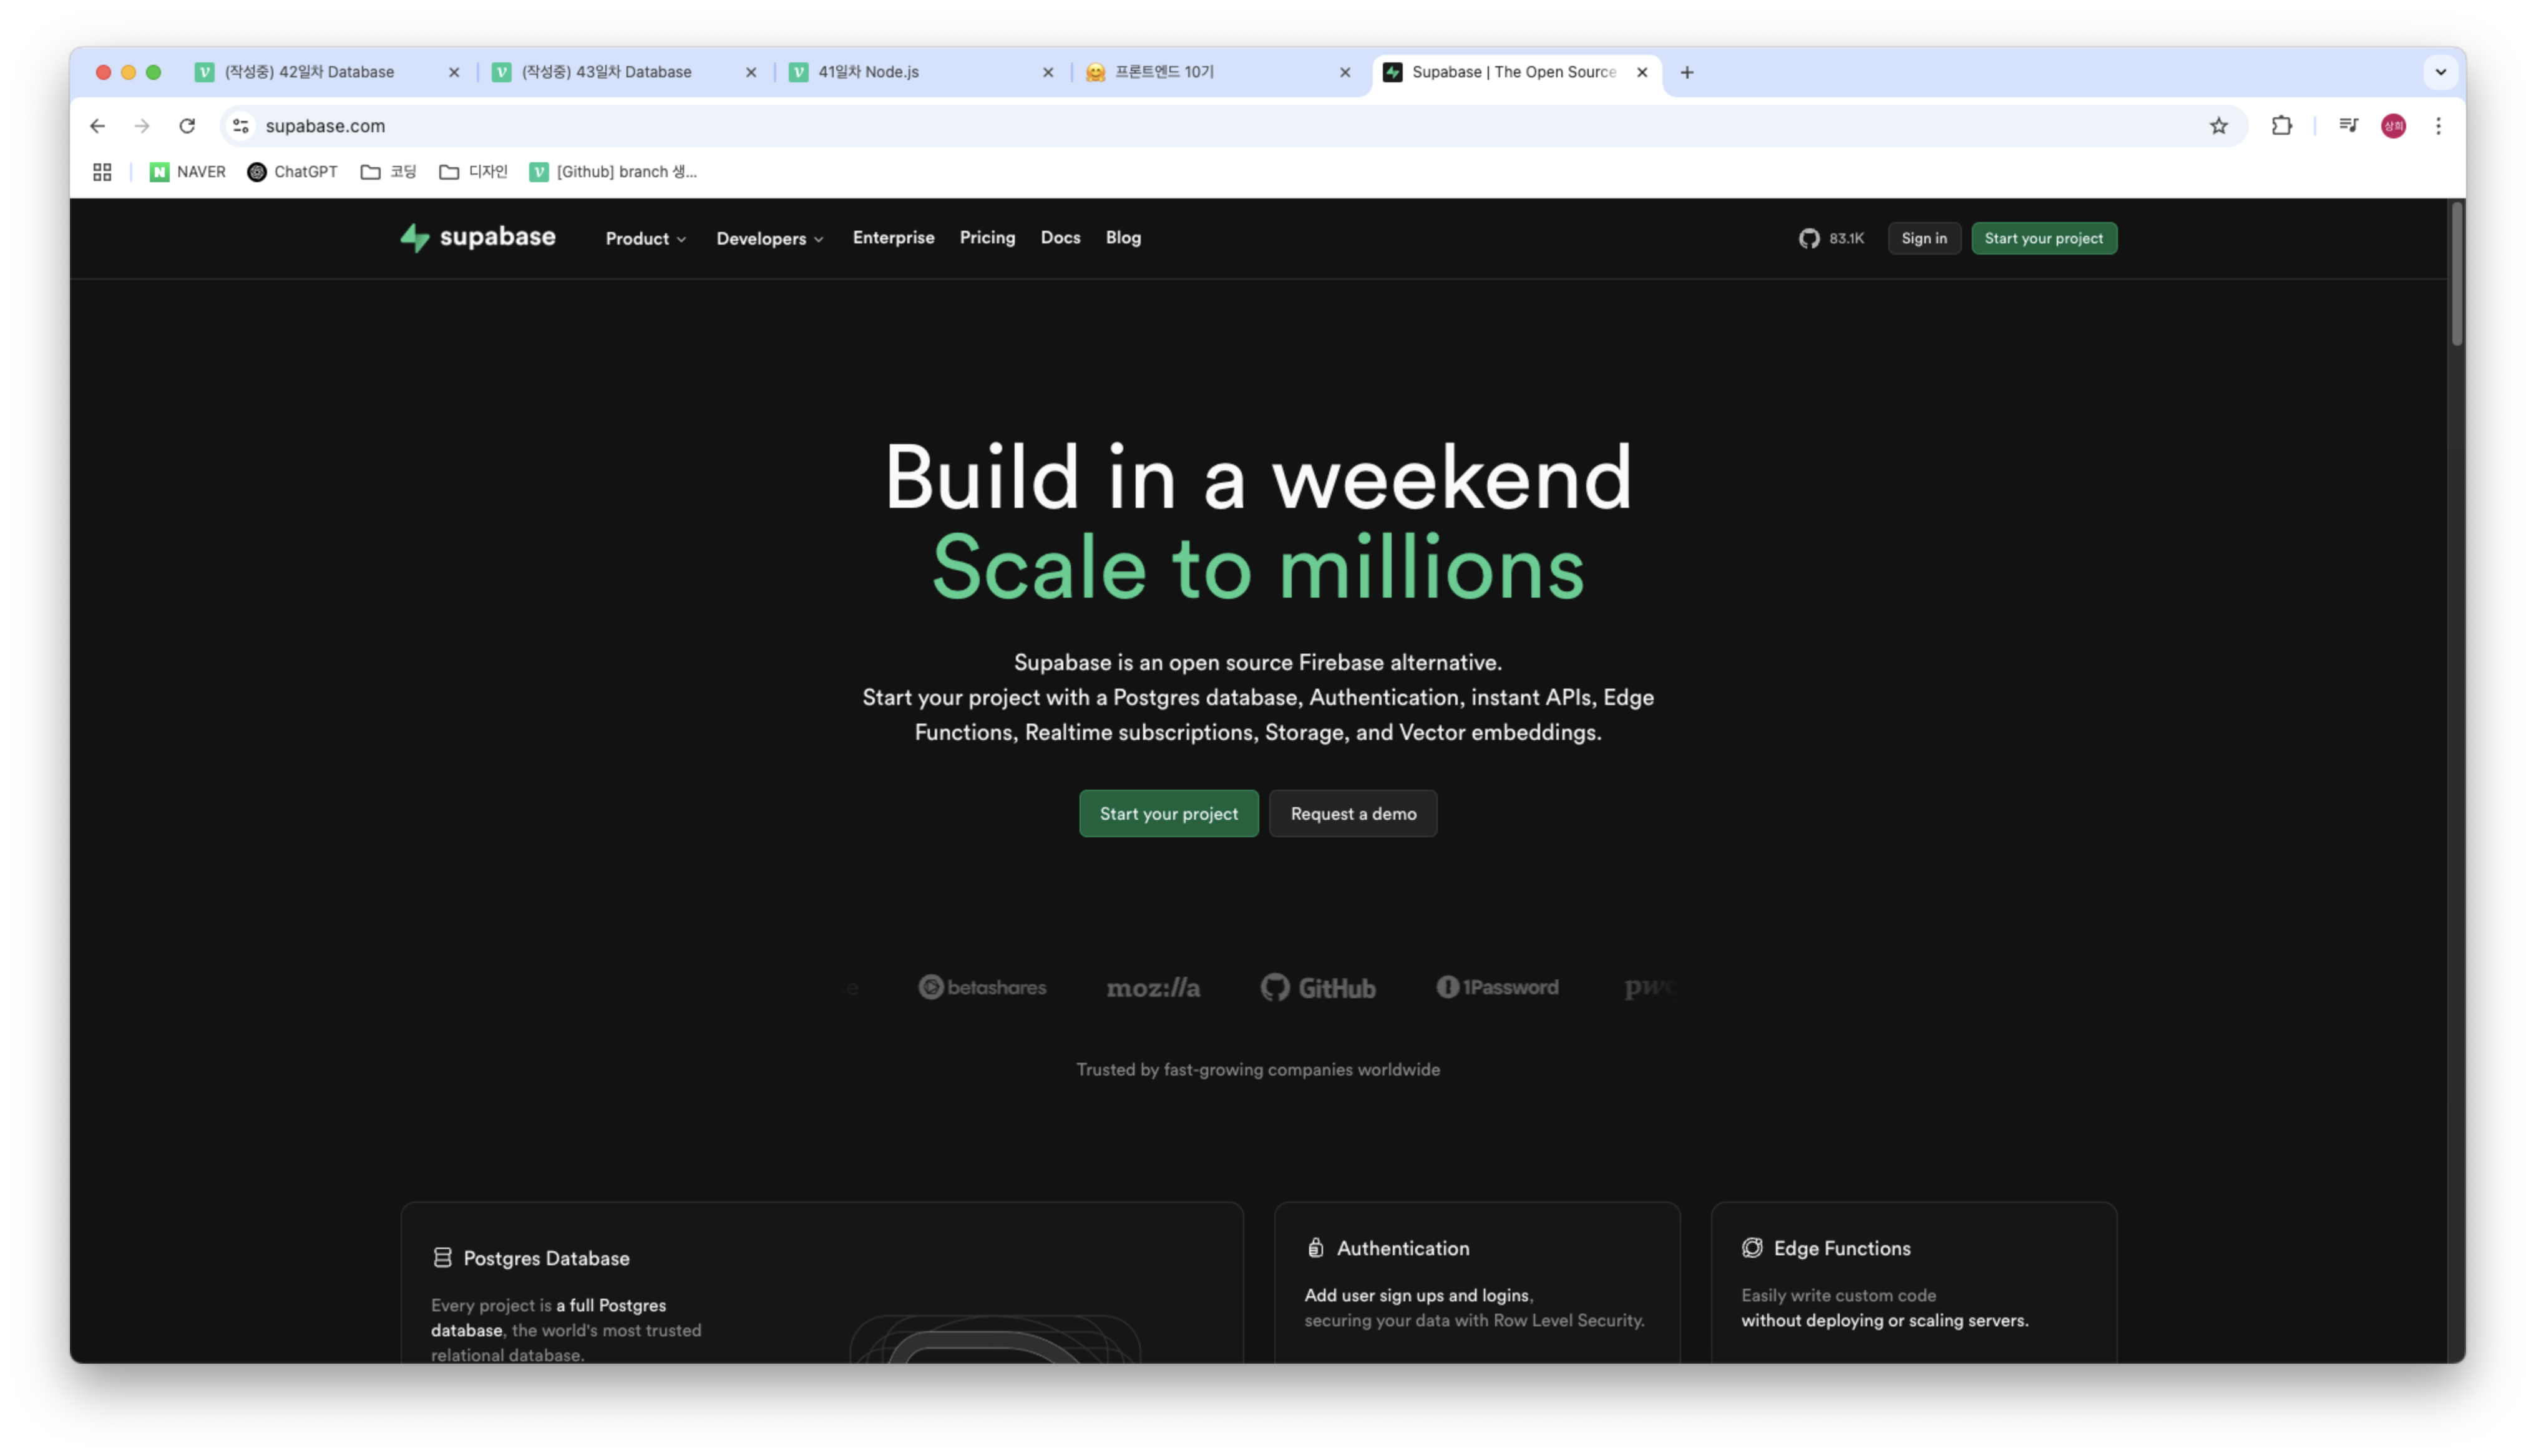Screen dimensions: 2536x1456
Task: Click the Supabase logo in the navbar
Action: [478, 238]
